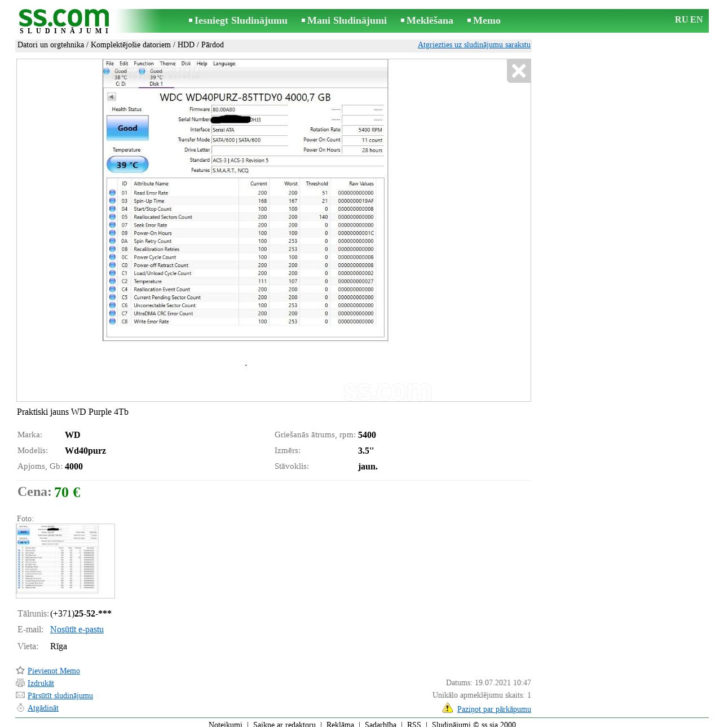Click Atgādināt link
Viewport: 724px width, 727px height.
(43, 708)
